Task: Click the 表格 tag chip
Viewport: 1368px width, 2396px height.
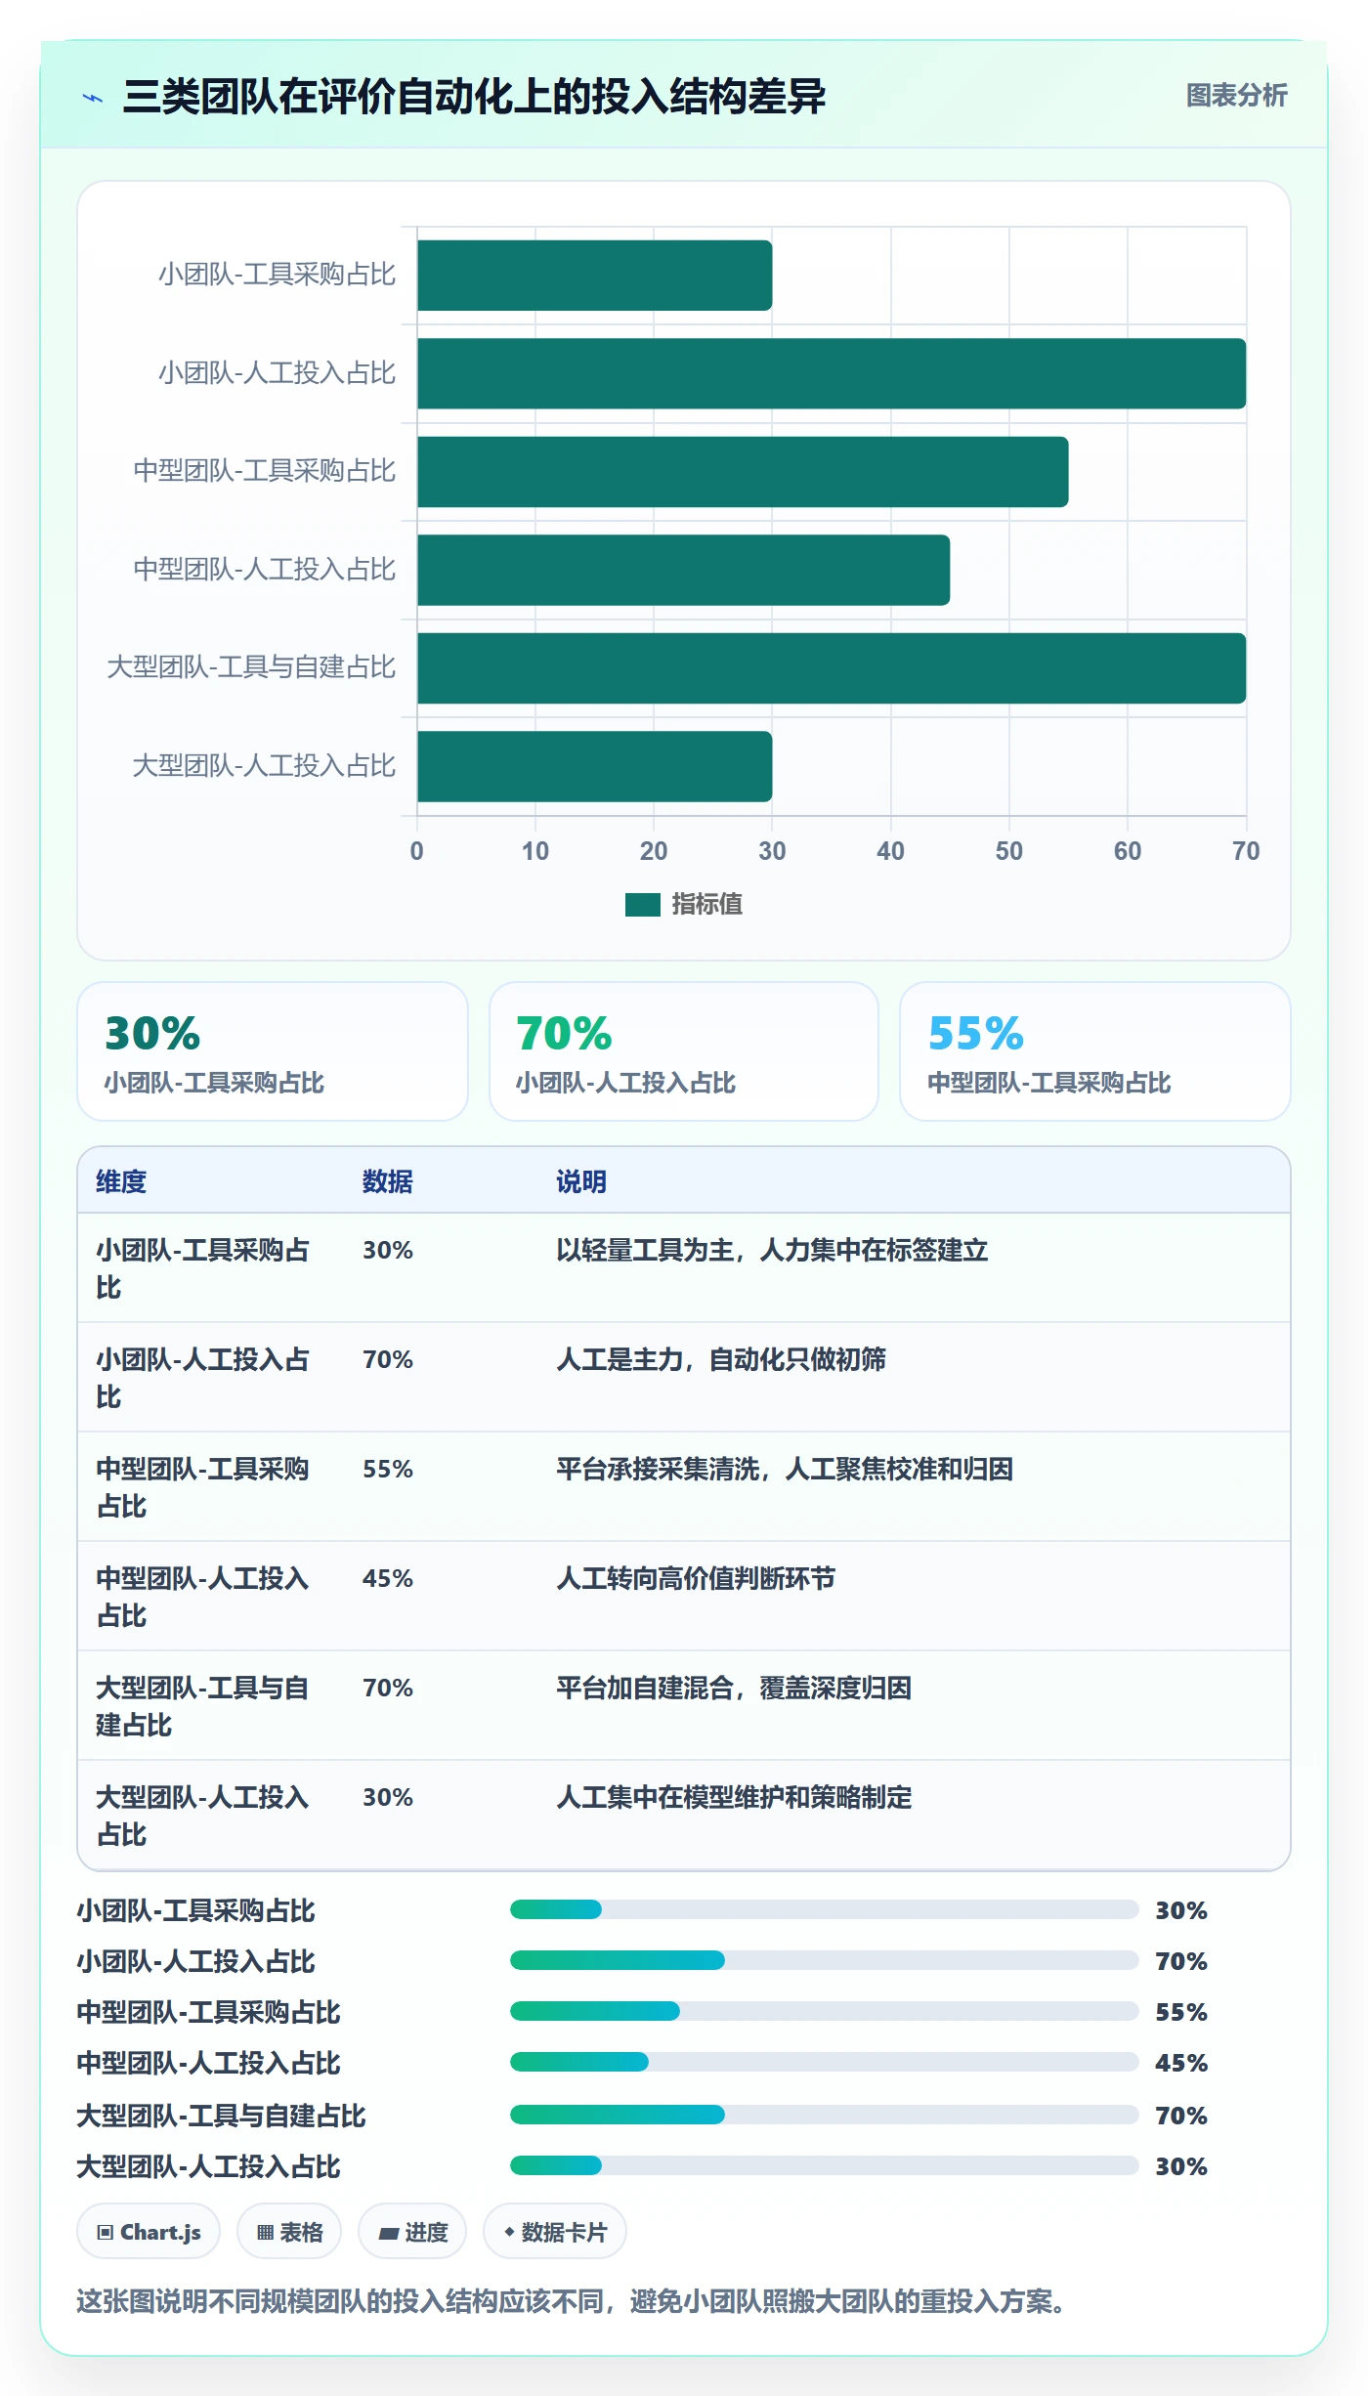Action: [289, 2232]
